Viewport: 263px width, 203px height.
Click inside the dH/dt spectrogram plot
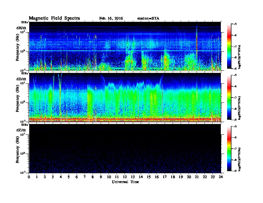[125, 46]
